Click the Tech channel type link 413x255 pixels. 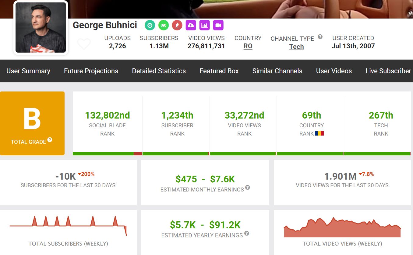coord(296,47)
